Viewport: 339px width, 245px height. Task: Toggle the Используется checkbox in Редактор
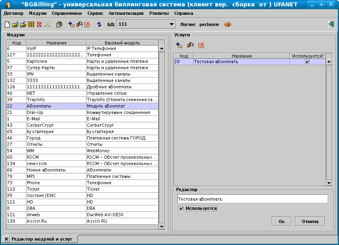coord(181,208)
